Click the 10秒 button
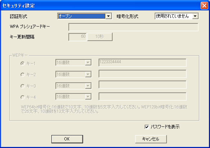 click(x=100, y=37)
